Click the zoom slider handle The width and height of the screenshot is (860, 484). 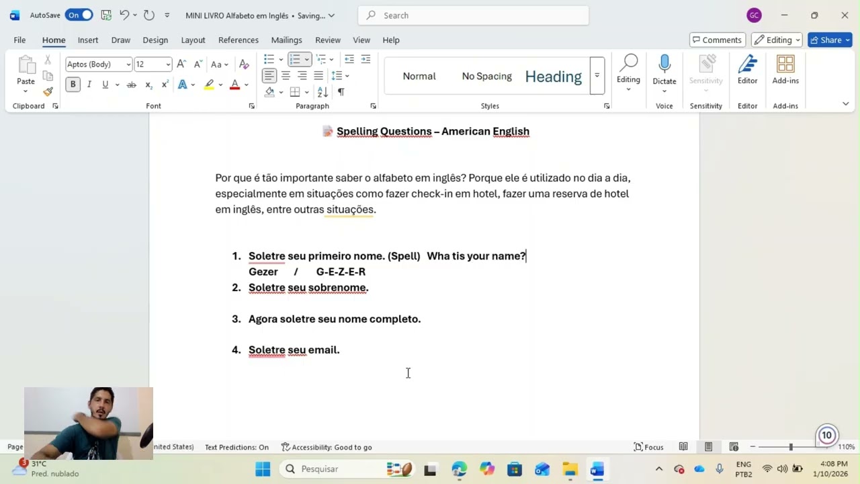coord(791,447)
